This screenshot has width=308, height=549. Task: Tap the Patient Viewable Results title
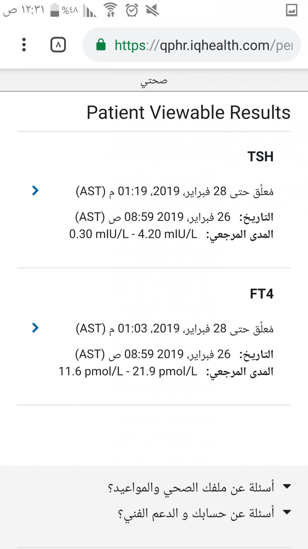(x=188, y=112)
